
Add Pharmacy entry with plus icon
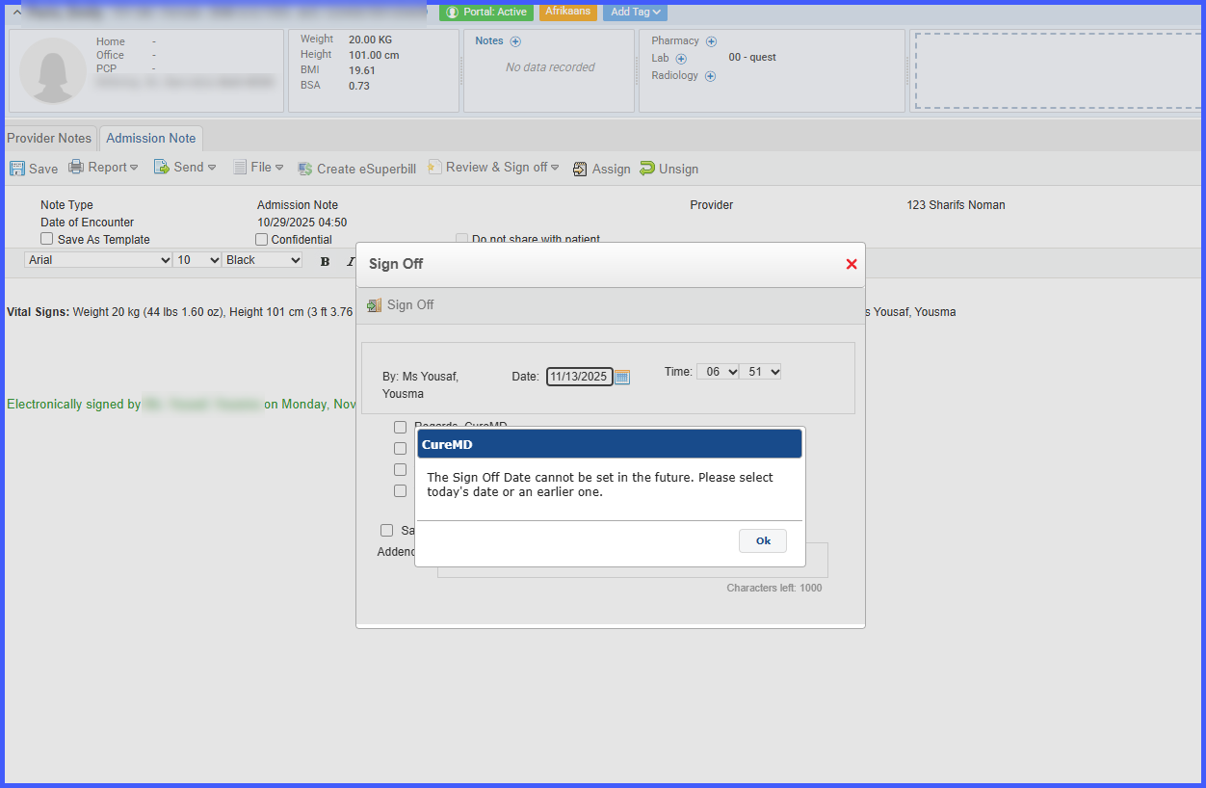[712, 41]
